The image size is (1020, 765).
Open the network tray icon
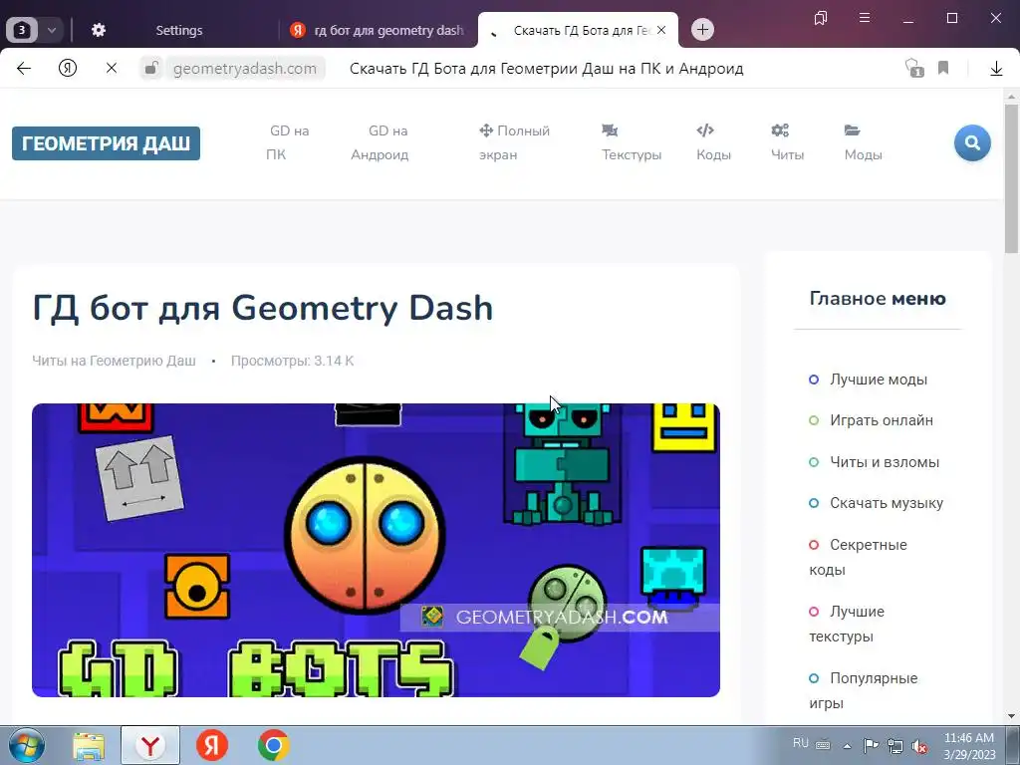point(895,745)
